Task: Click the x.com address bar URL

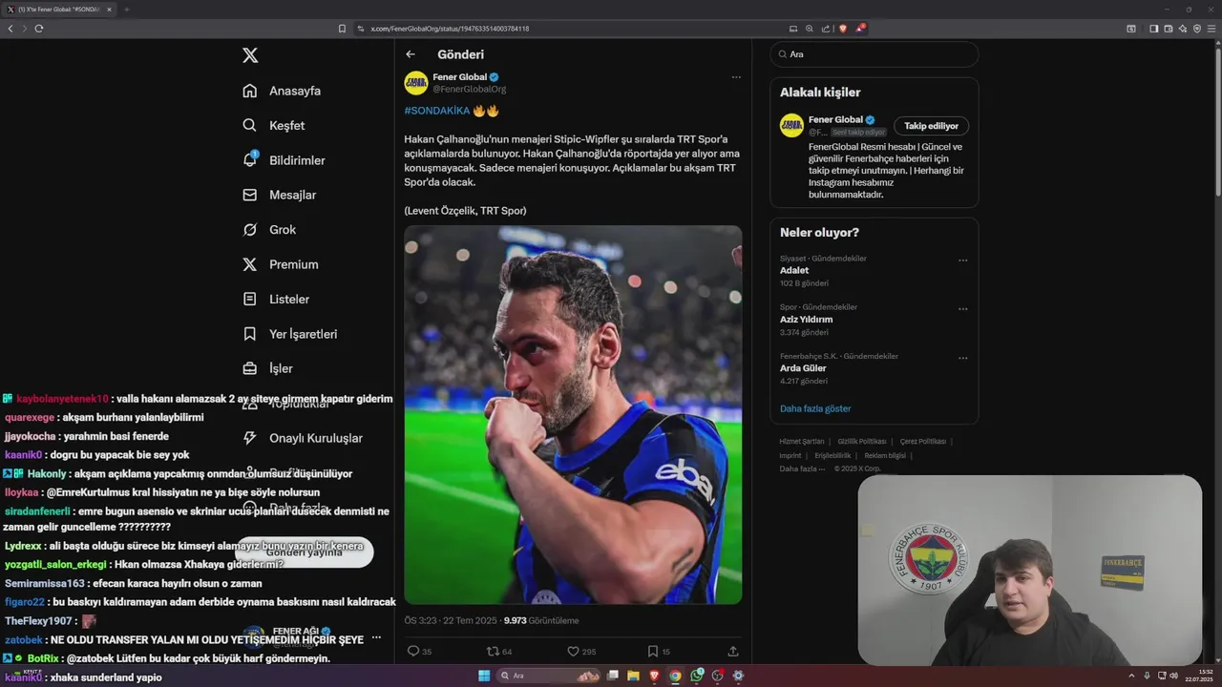Action: [450, 29]
